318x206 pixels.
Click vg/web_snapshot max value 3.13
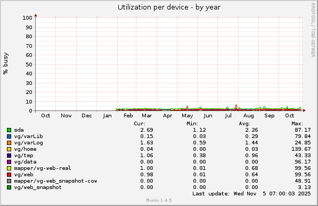pos(304,187)
